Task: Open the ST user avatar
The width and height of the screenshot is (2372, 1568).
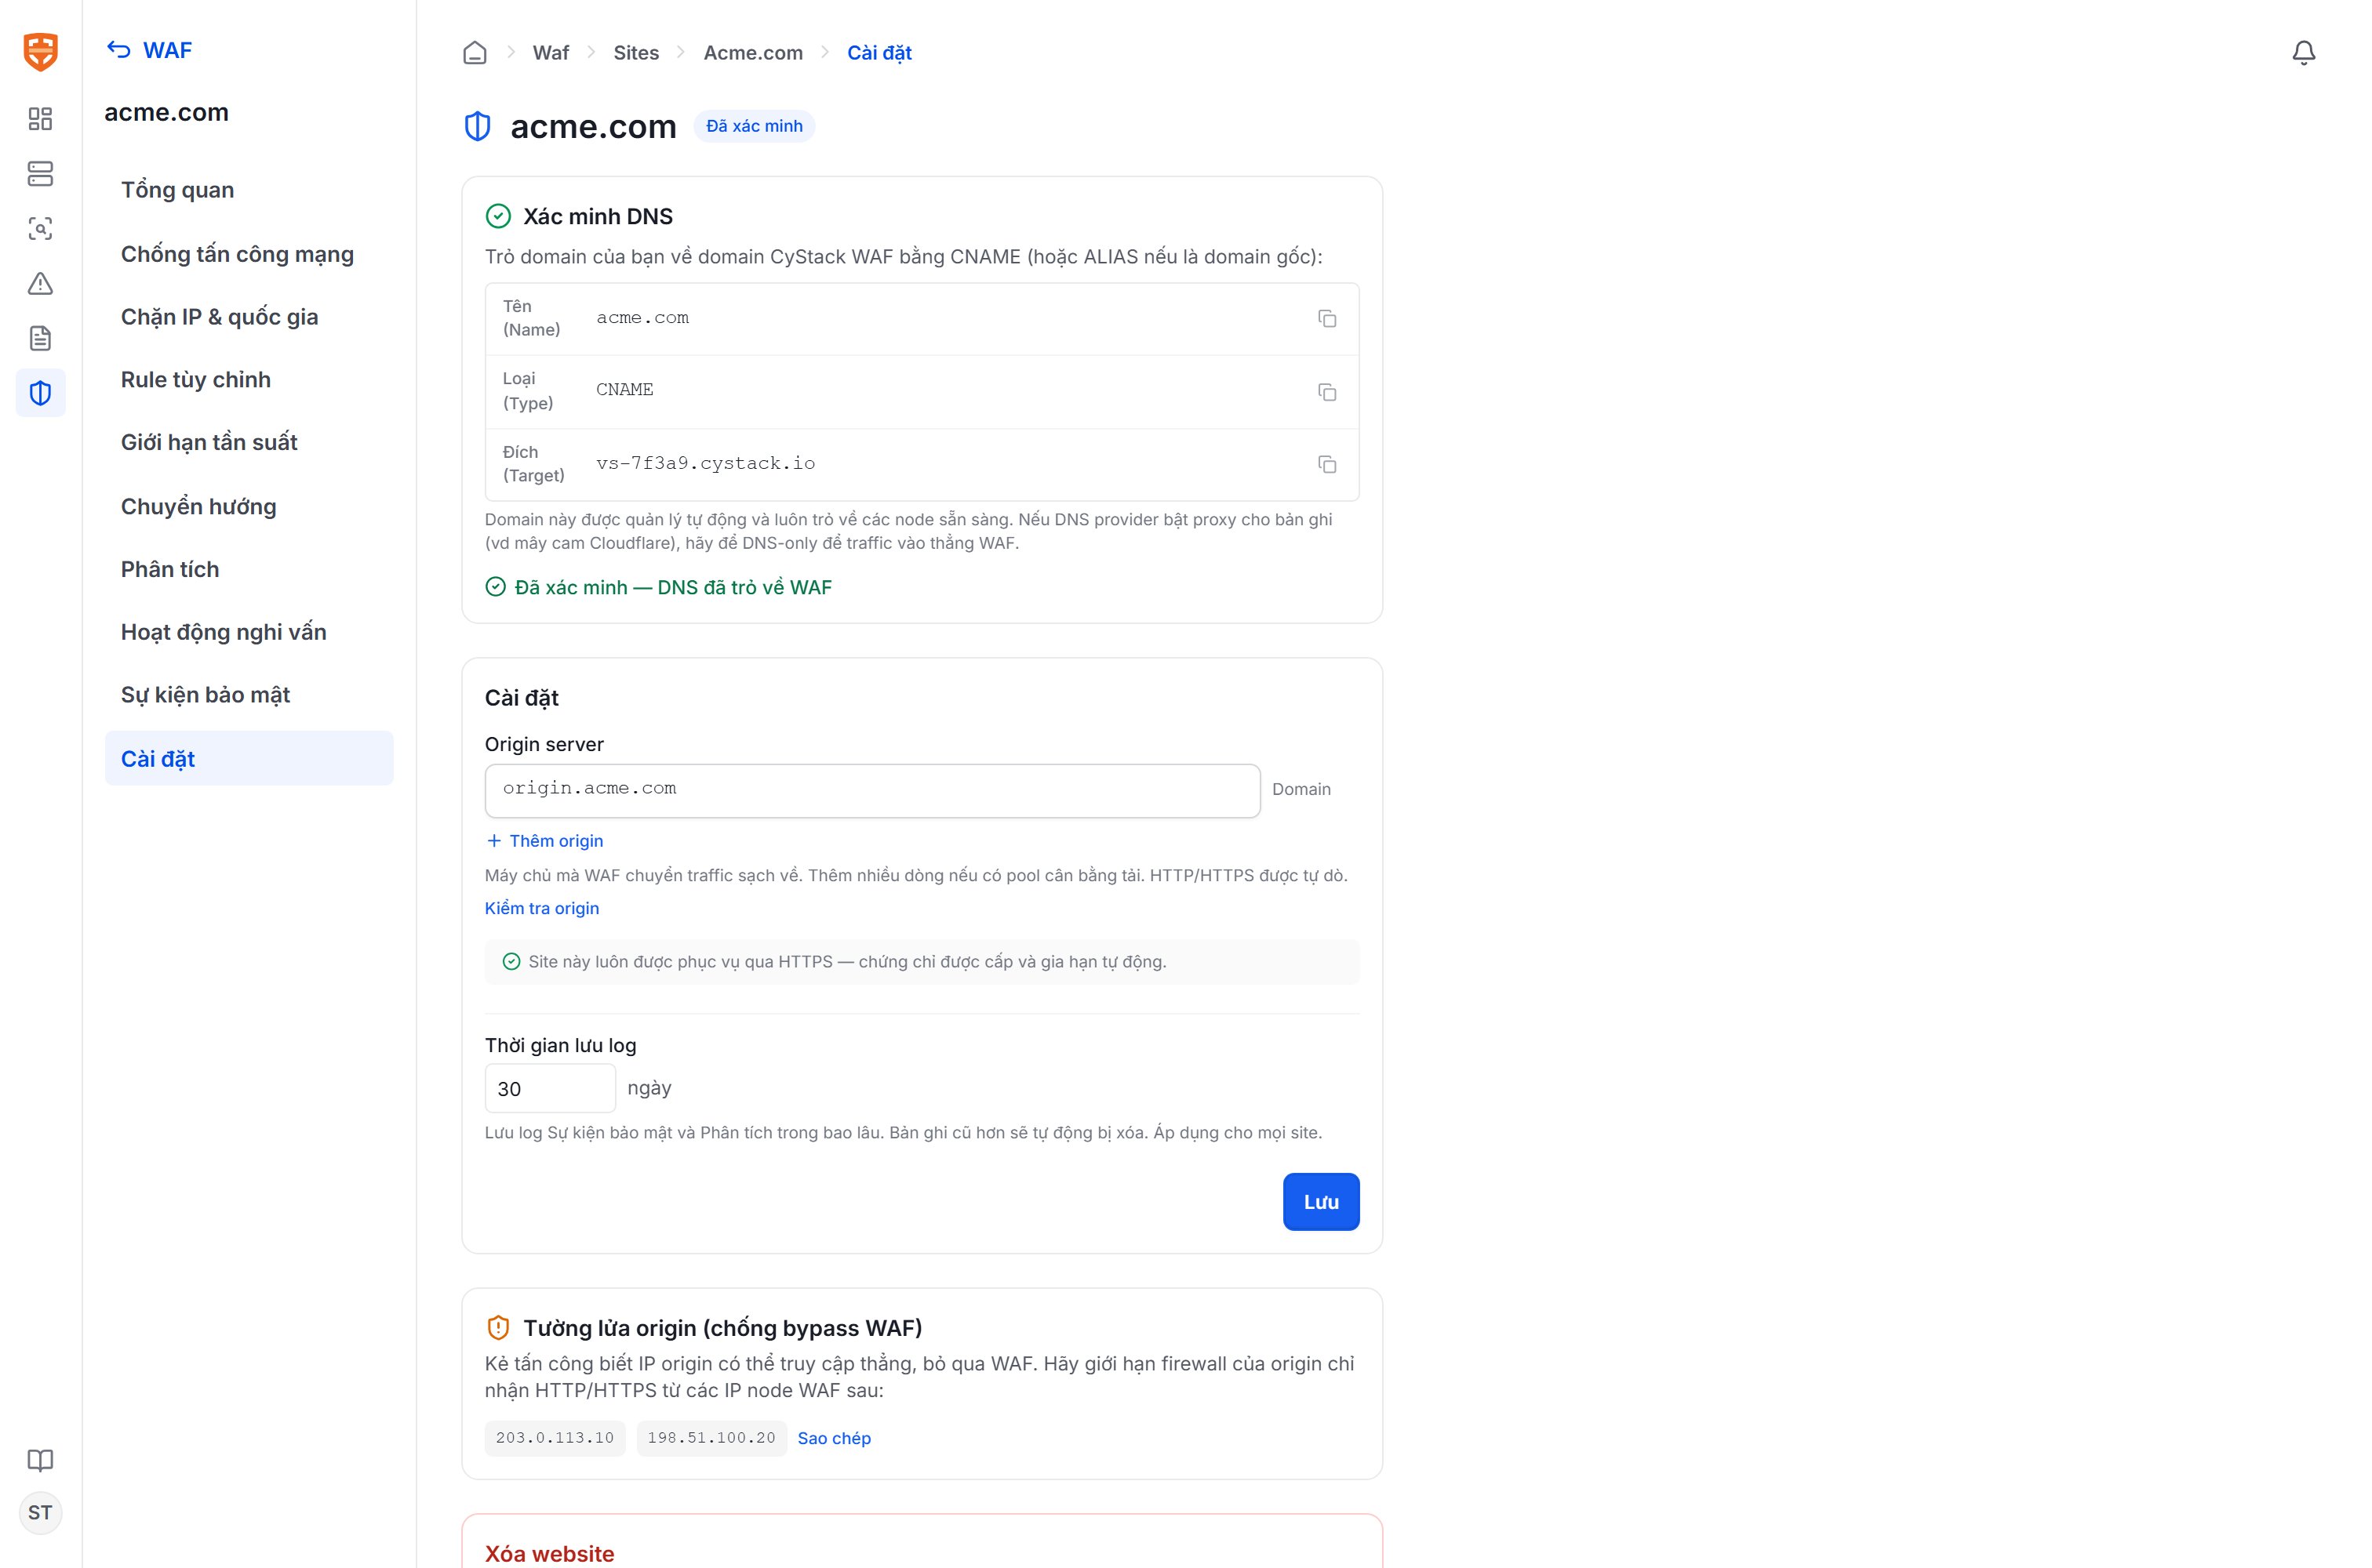Action: pyautogui.click(x=40, y=1513)
